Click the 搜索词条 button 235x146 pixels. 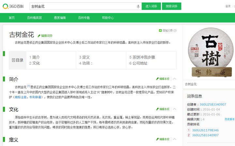coord(172,6)
